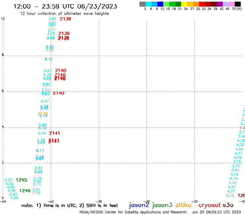The width and height of the screenshot is (245, 215).
Task: Click the cyan legend color swatch
Action: (x=149, y=4)
